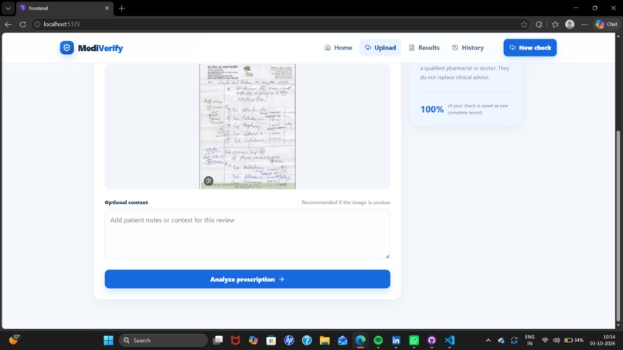Open Wi-Fi network tray icon
623x350 pixels.
(x=545, y=341)
